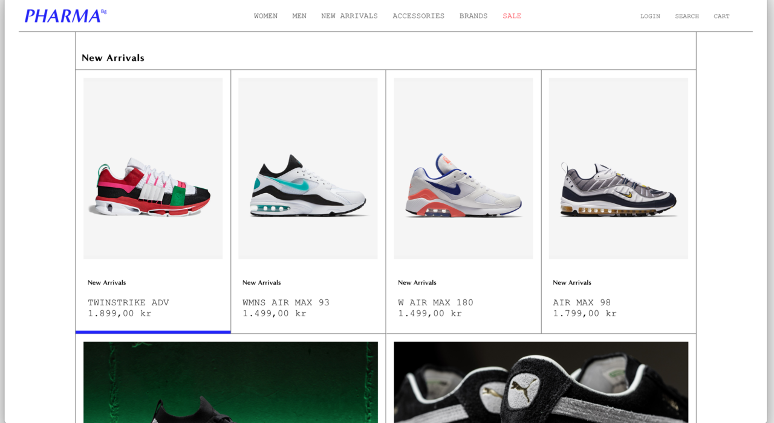This screenshot has height=423, width=774.
Task: Open the black Puma suede banner
Action: coord(541,382)
